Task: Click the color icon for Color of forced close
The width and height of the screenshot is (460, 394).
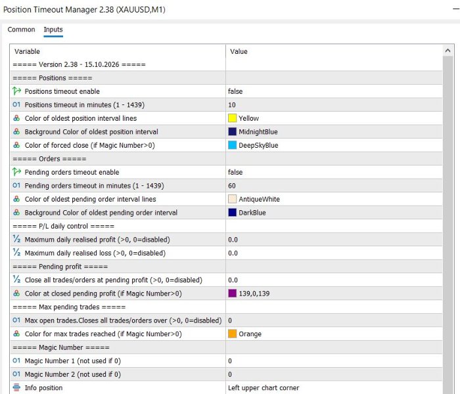Action: point(16,145)
